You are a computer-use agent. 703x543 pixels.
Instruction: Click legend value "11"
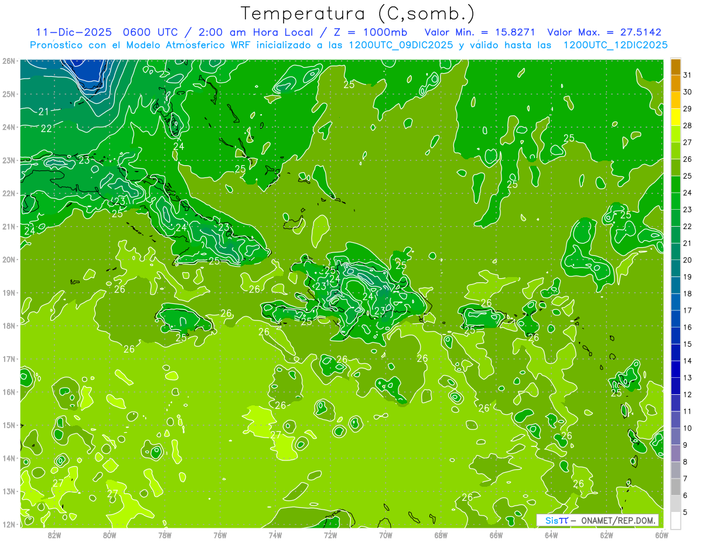(688, 411)
